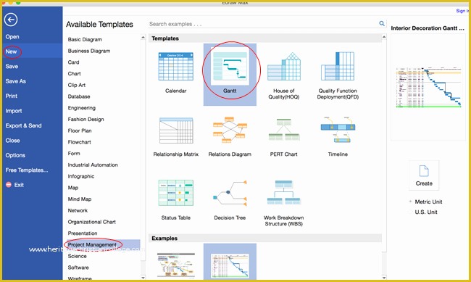Select the U.S. Unit option
Image resolution: width=471 pixels, height=282 pixels.
tap(426, 212)
